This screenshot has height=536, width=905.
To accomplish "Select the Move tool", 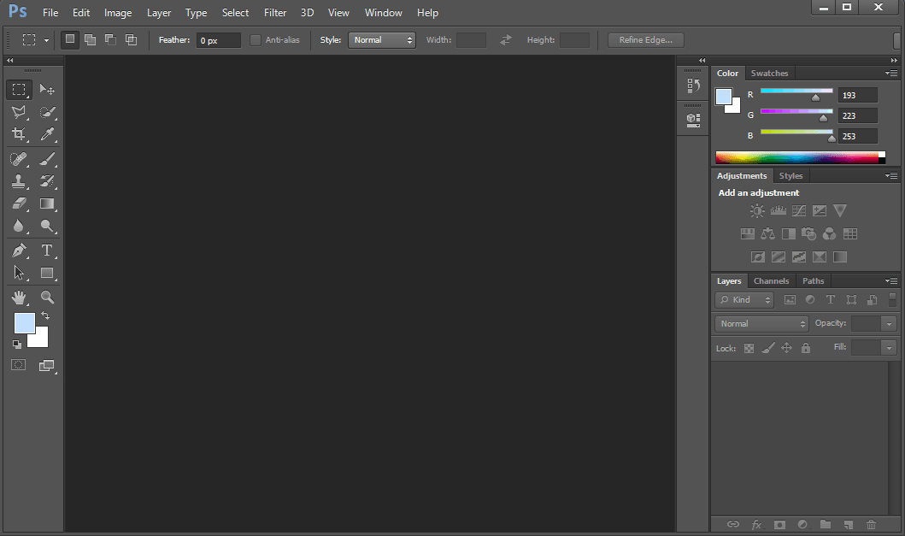I will coord(47,90).
